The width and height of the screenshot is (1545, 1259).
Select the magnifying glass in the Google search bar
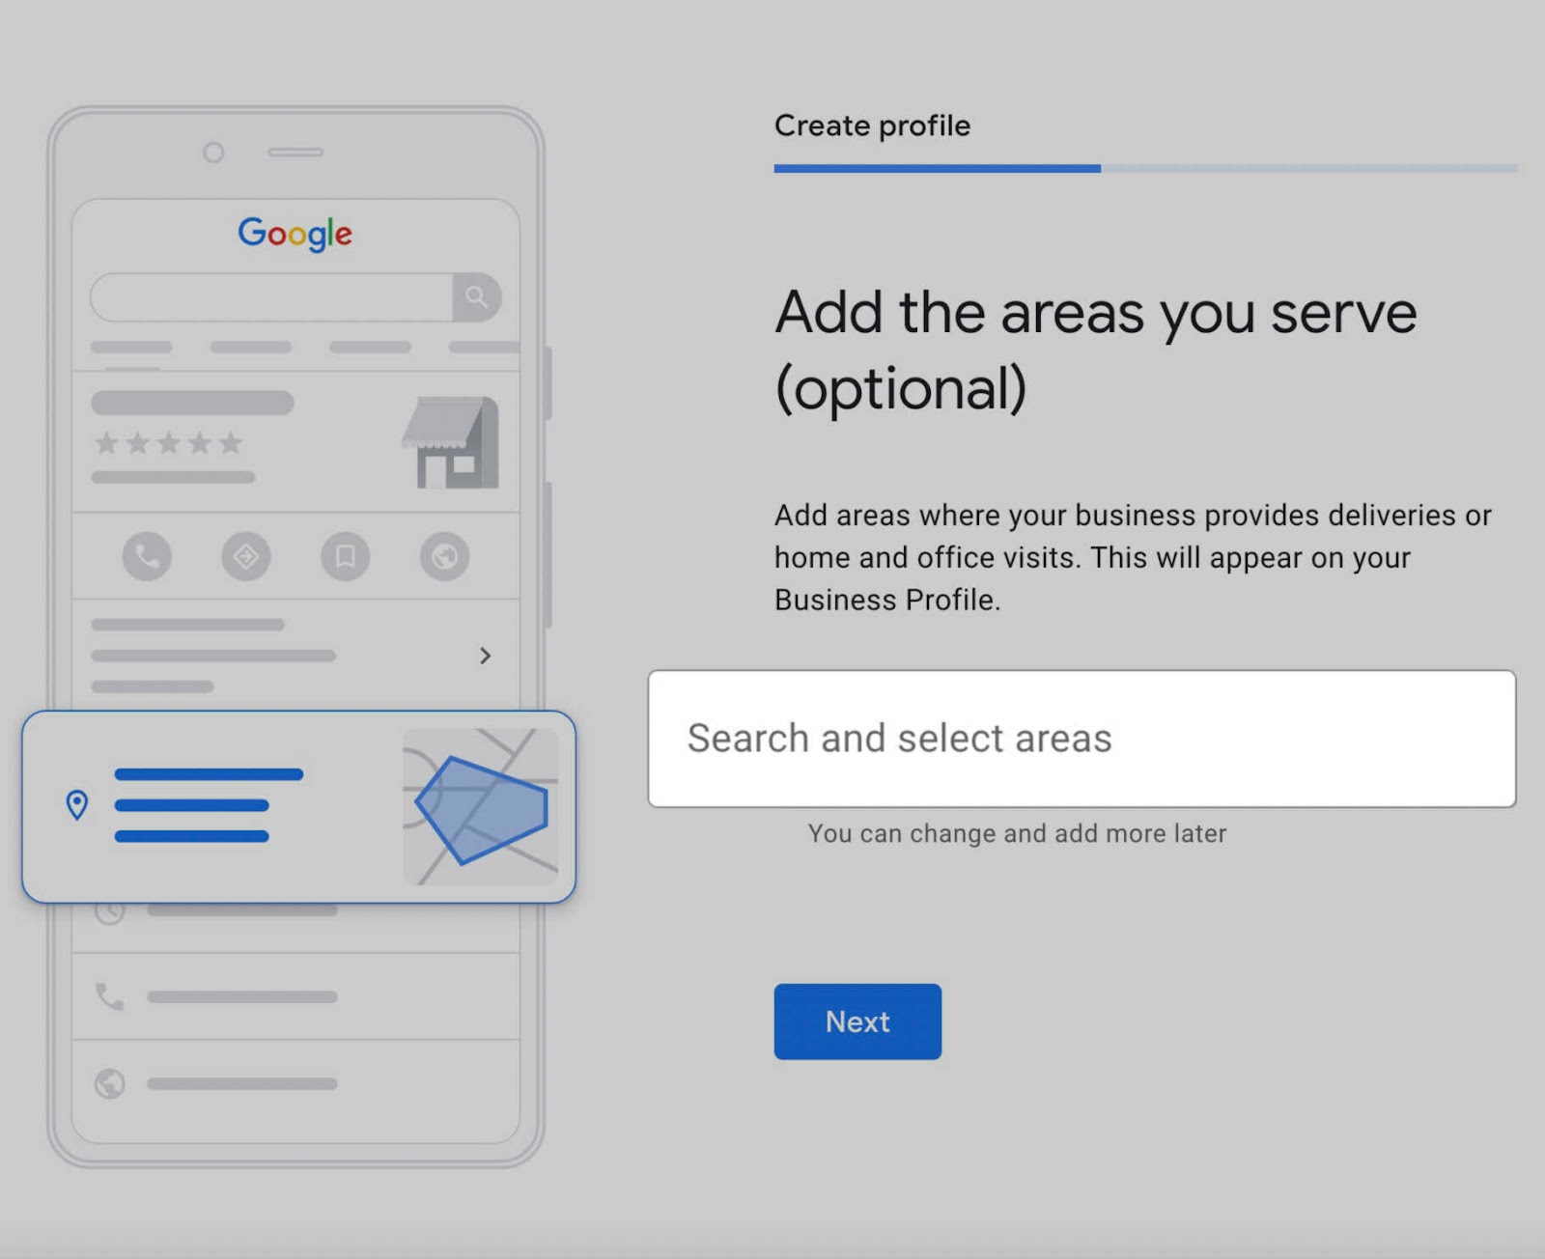pyautogui.click(x=475, y=297)
